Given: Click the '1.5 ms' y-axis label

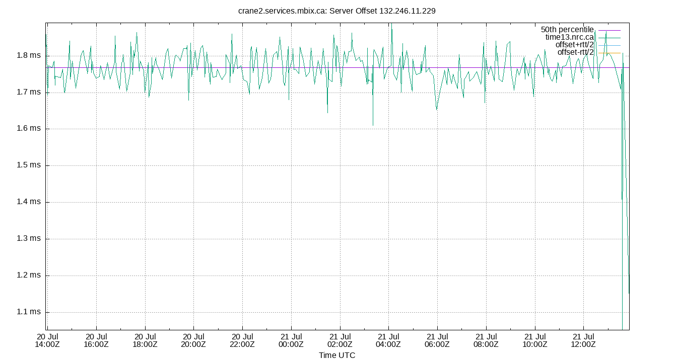Looking at the screenshot, I should (29, 165).
